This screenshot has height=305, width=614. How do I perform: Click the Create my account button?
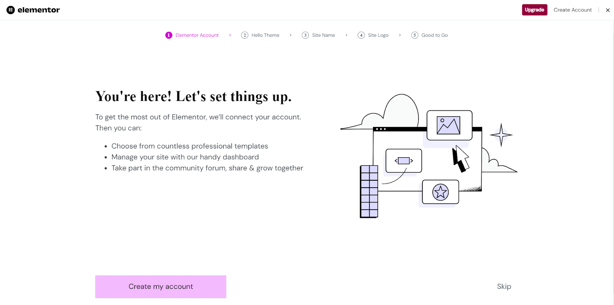point(161,287)
